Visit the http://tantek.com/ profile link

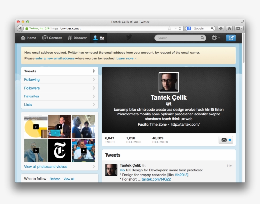185,124
